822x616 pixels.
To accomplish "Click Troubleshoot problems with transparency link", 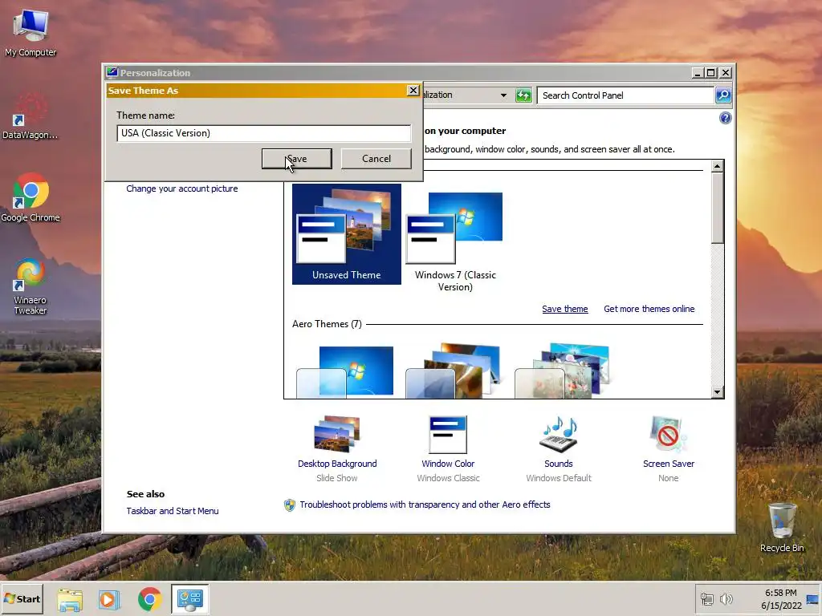I will [425, 505].
